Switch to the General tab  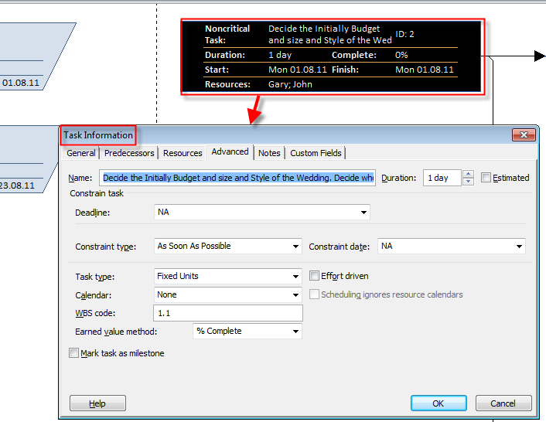click(81, 153)
